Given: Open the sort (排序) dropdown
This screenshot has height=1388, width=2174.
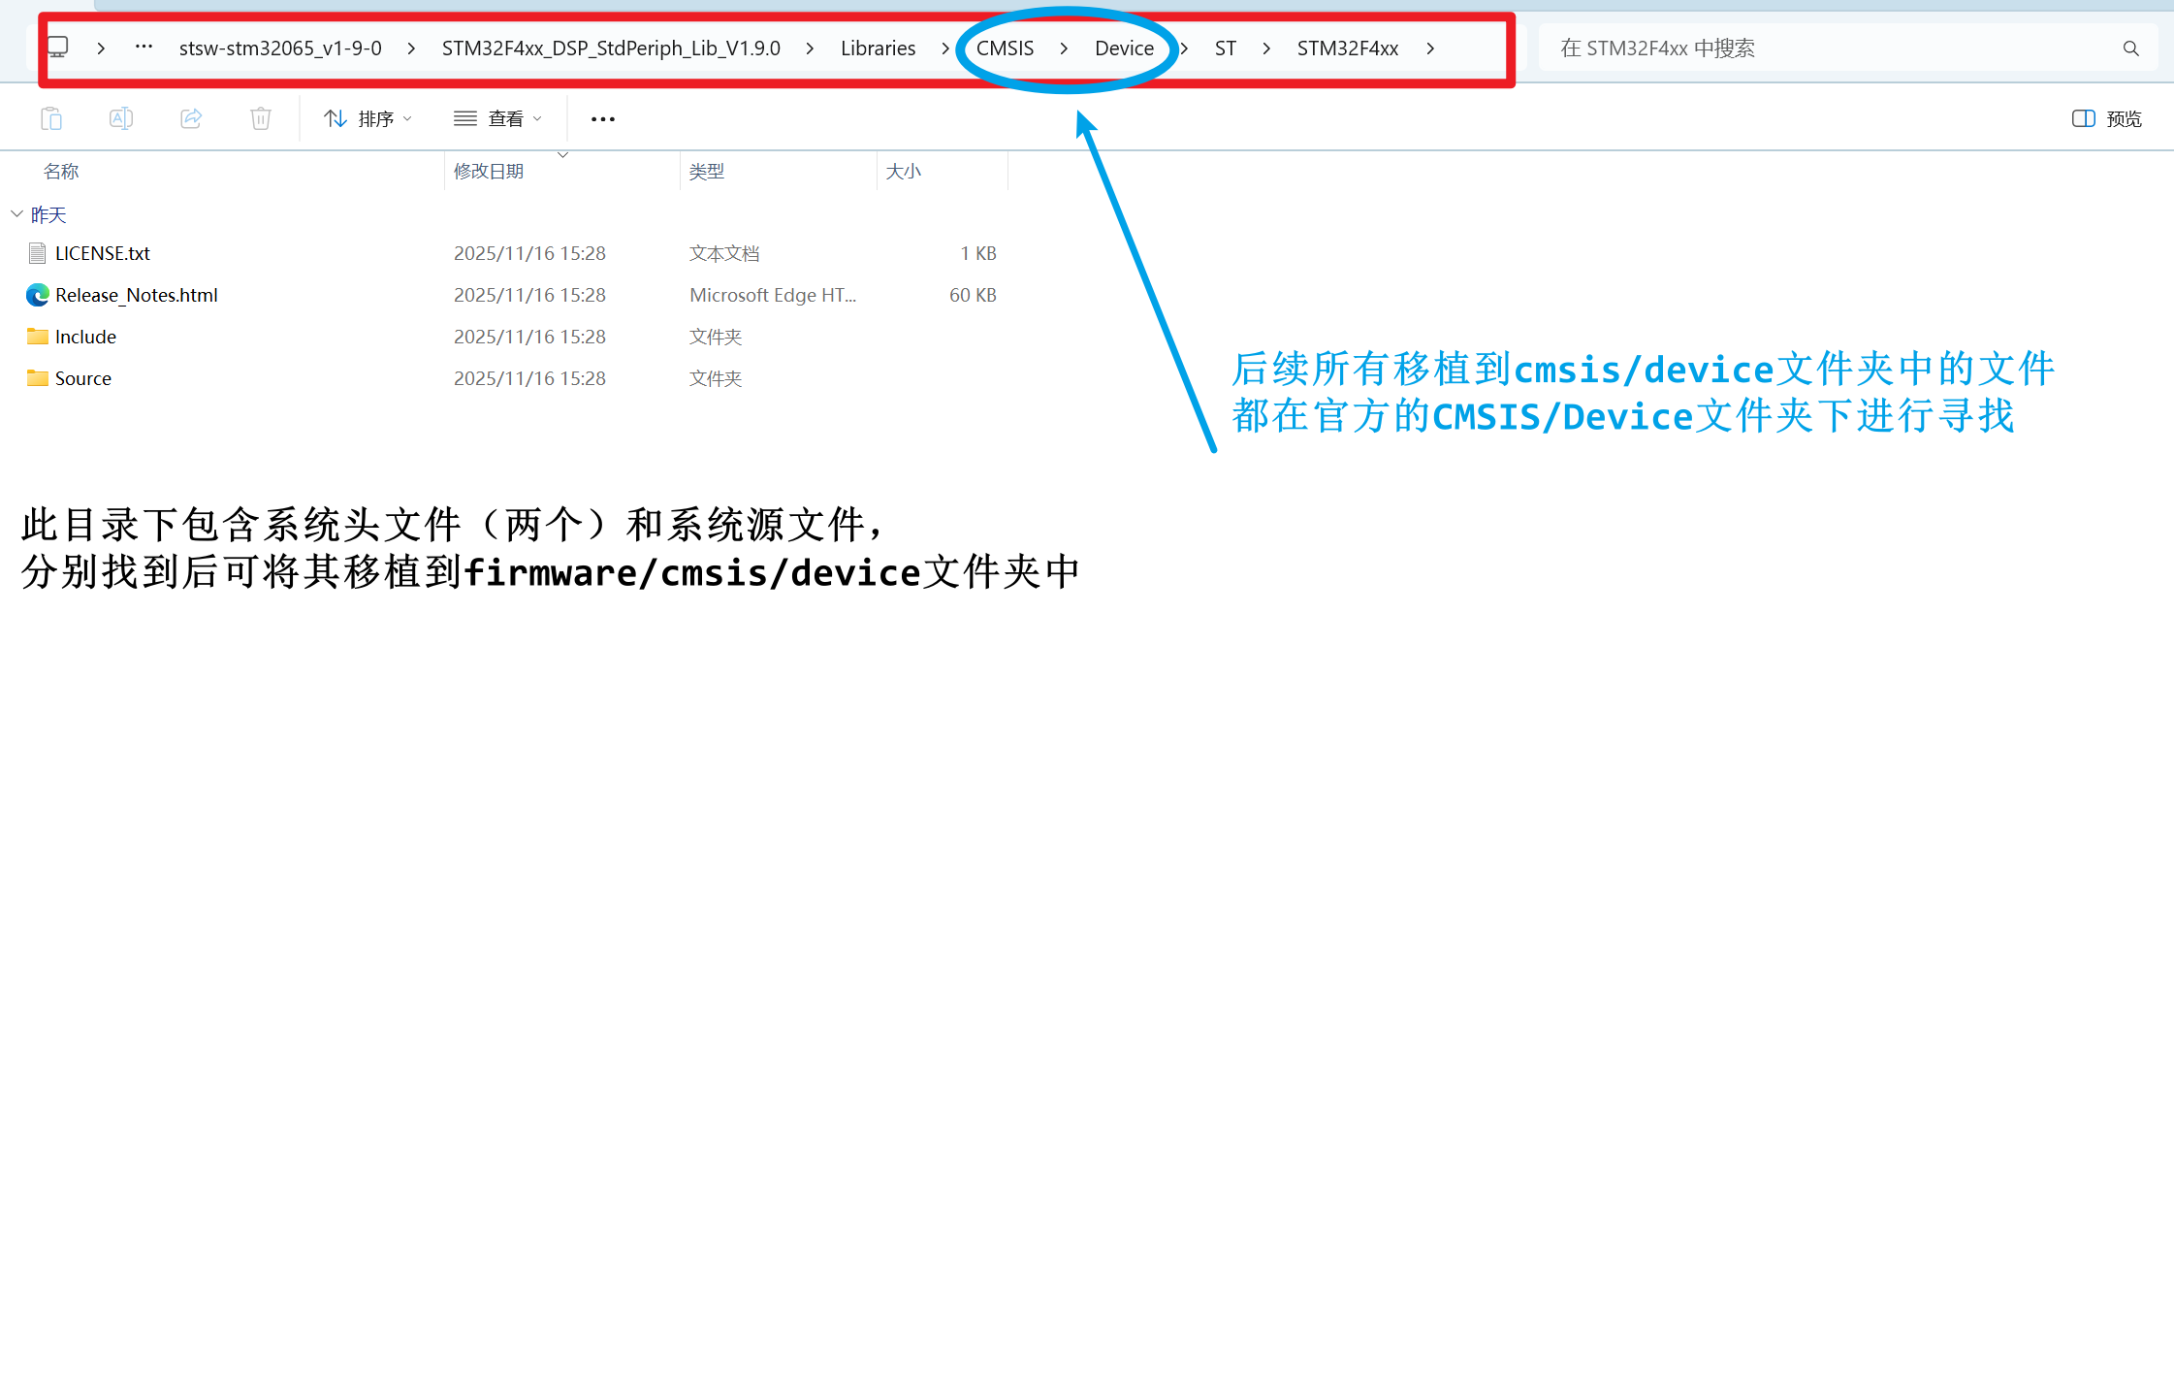Looking at the screenshot, I should pyautogui.click(x=368, y=118).
